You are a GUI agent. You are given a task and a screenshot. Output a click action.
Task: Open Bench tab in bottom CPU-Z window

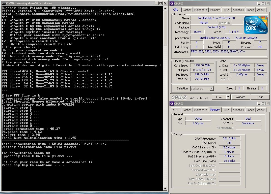[250, 110]
